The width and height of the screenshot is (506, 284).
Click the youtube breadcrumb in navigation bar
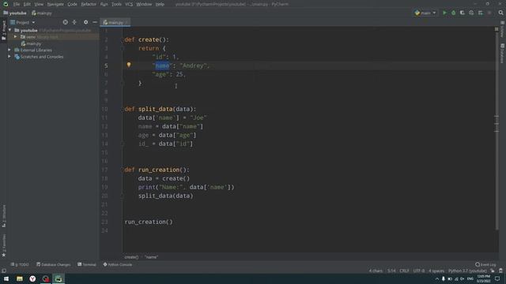(15, 13)
